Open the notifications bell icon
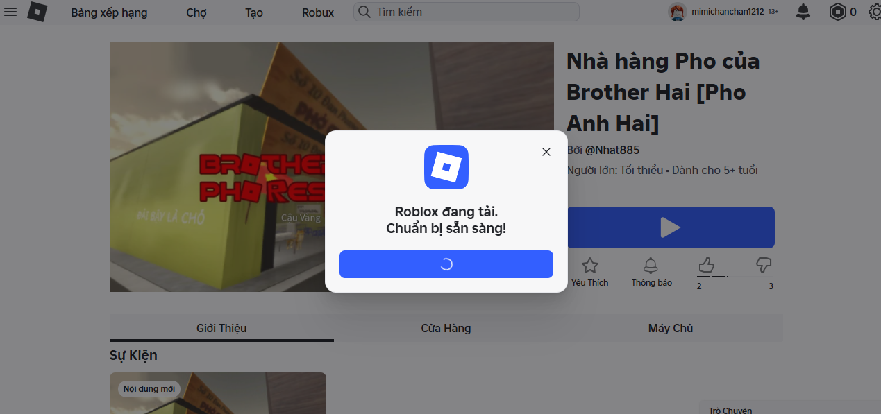 [803, 12]
